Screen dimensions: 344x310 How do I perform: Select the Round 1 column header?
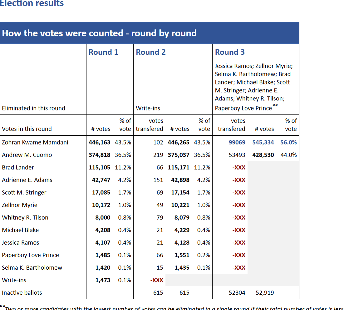click(103, 52)
